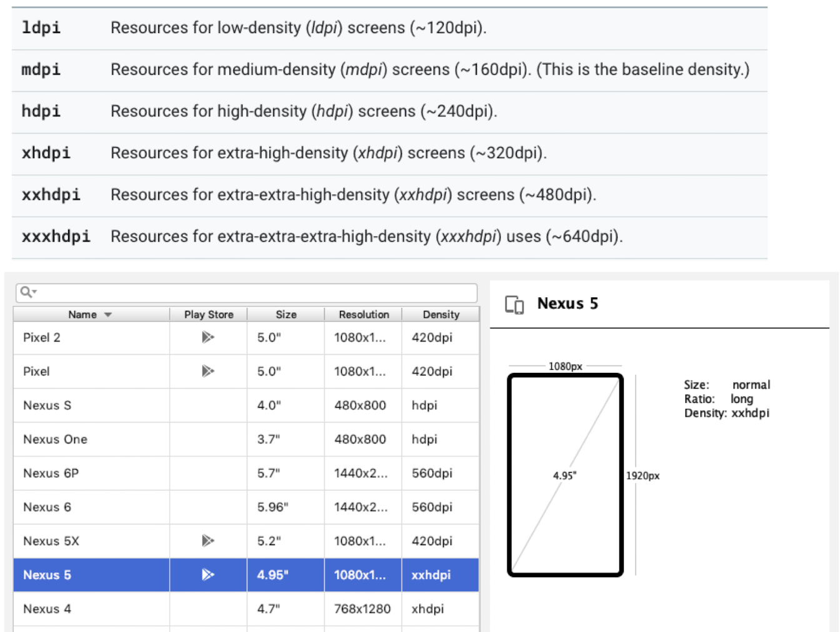The image size is (840, 632).
Task: Click the 560dpi density cell of Nexus 6P
Action: (x=440, y=473)
